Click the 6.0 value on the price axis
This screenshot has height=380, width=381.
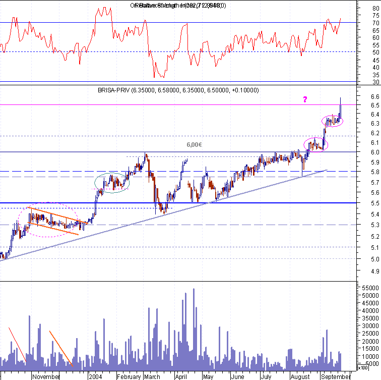tap(375, 152)
